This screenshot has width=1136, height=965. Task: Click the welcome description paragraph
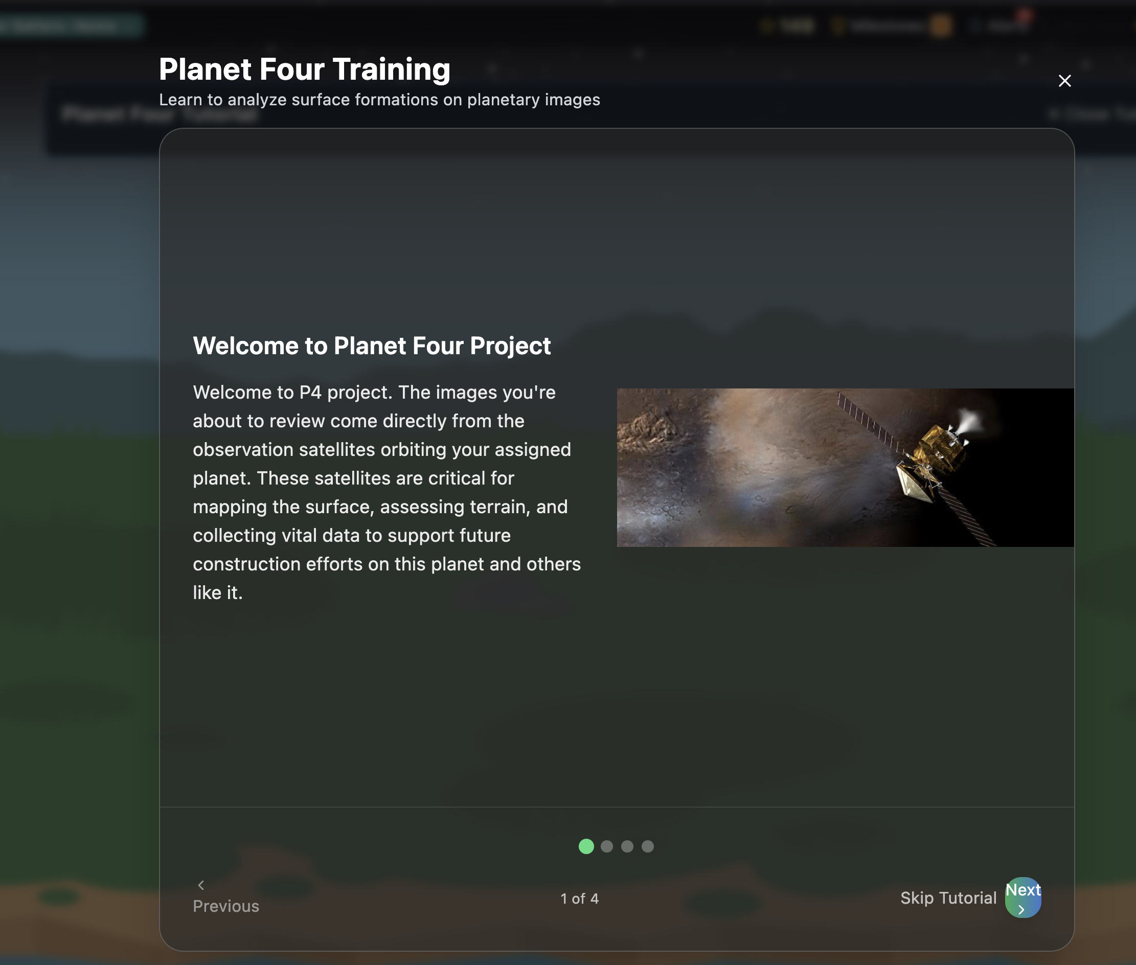387,492
